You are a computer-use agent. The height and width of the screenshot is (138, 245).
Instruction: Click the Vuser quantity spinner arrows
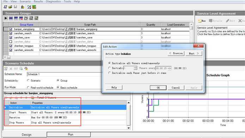tap(135, 68)
